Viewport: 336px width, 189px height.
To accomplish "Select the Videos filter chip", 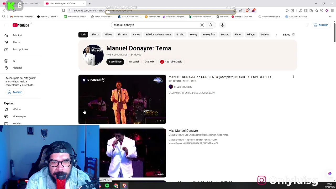I will pyautogui.click(x=108, y=35).
